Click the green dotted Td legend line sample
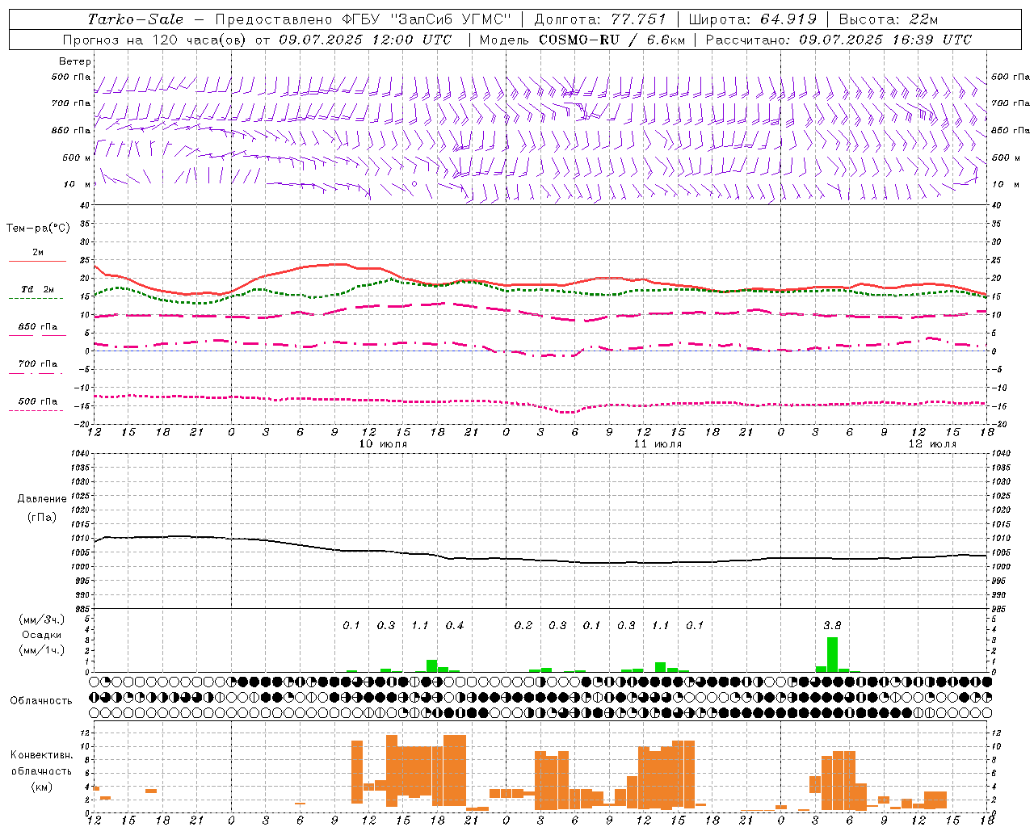 coord(36,298)
